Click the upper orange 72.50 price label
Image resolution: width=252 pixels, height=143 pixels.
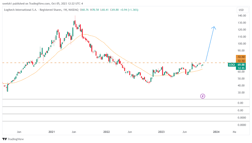pyautogui.click(x=241, y=57)
